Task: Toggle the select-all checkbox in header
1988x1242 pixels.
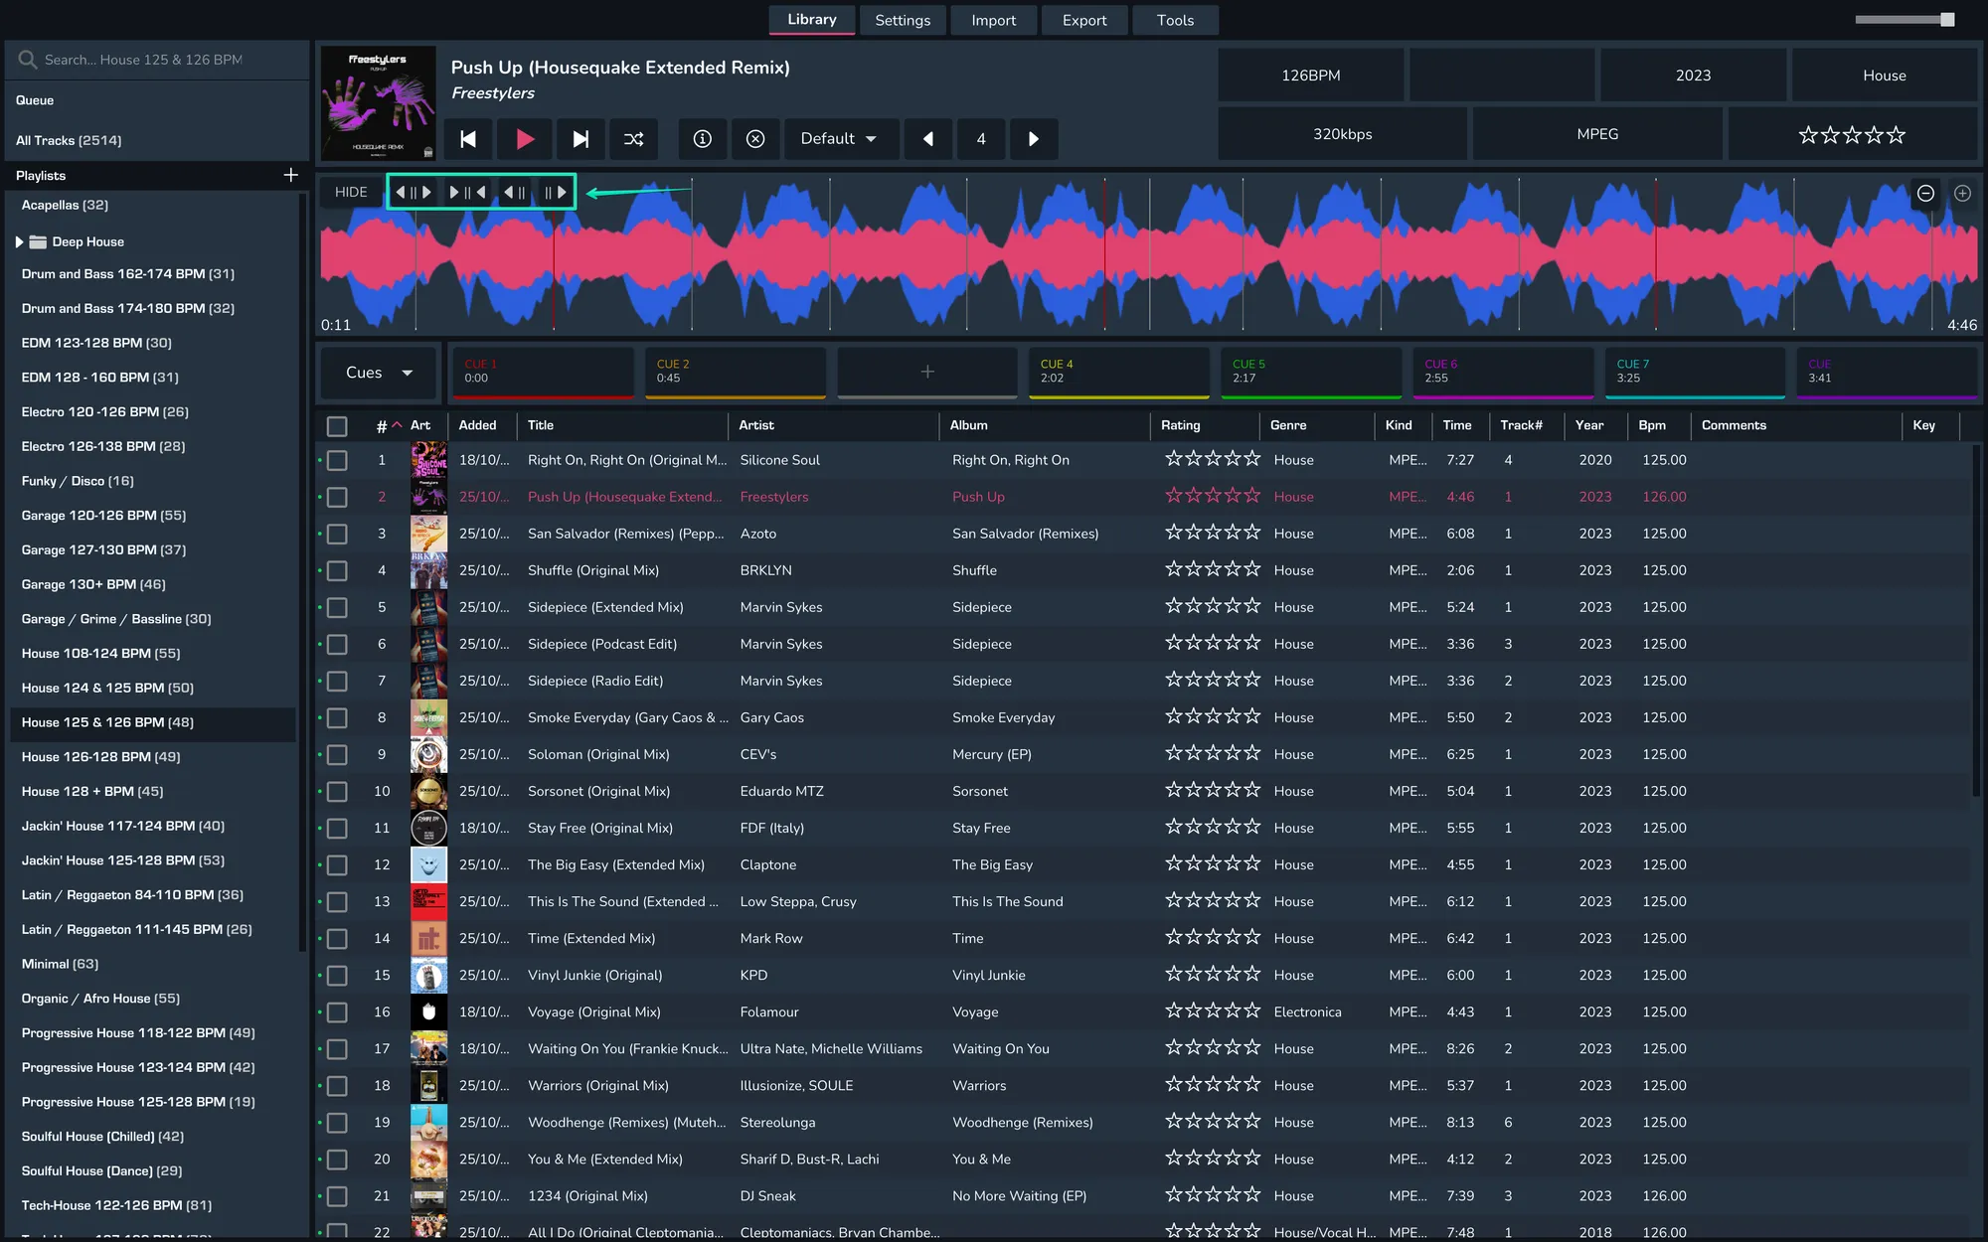Action: (x=338, y=426)
